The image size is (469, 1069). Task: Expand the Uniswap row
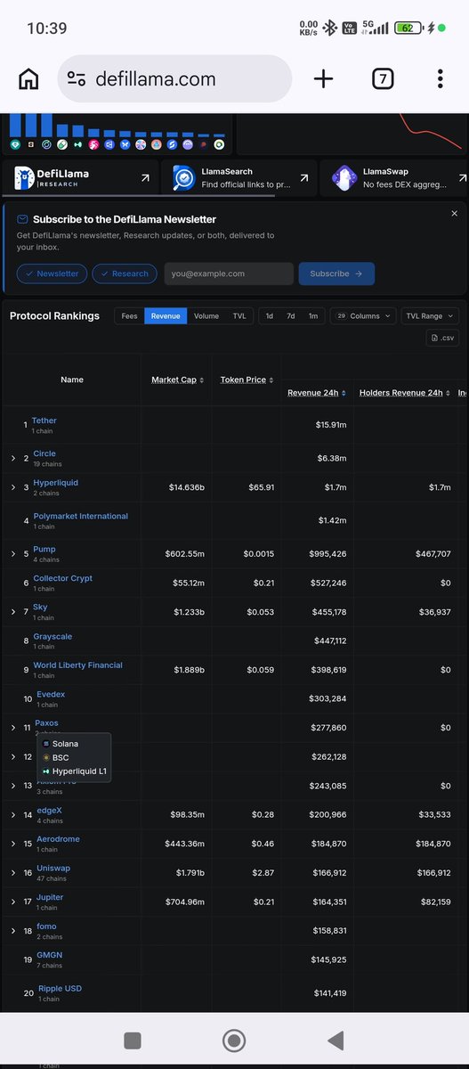13,873
